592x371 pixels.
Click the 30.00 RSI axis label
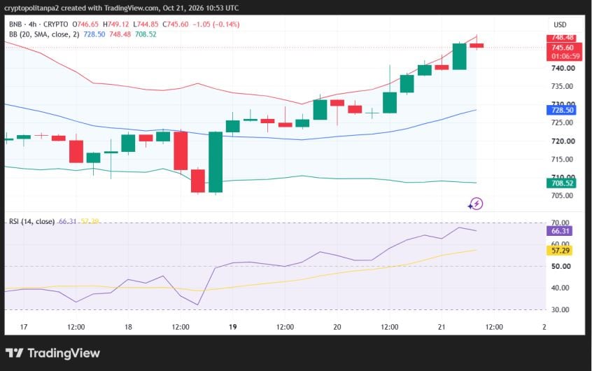[x=560, y=310]
